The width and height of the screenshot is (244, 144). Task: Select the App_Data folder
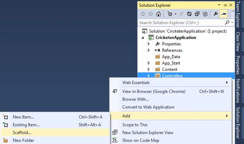[171, 57]
